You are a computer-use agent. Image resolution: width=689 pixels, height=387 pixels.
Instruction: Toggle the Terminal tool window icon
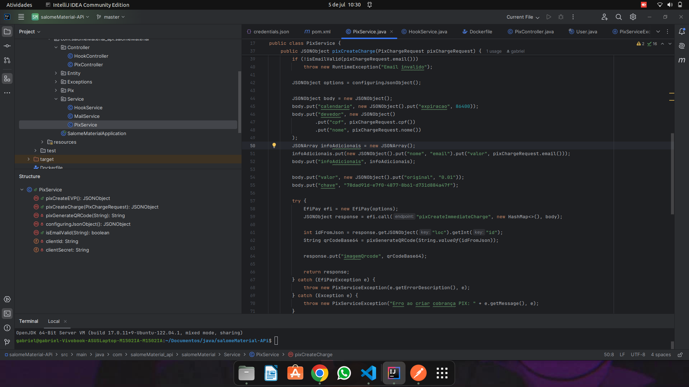pyautogui.click(x=7, y=314)
